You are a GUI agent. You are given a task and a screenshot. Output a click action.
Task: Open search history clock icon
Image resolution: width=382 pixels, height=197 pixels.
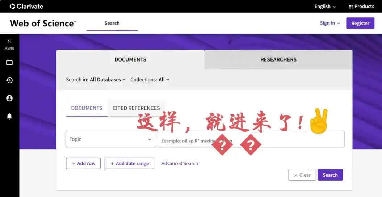click(9, 80)
